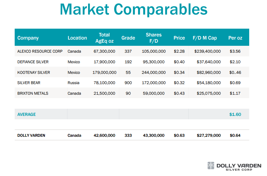Click per oz value $0.69
This screenshot has width=267, height=176.
pyautogui.click(x=235, y=83)
